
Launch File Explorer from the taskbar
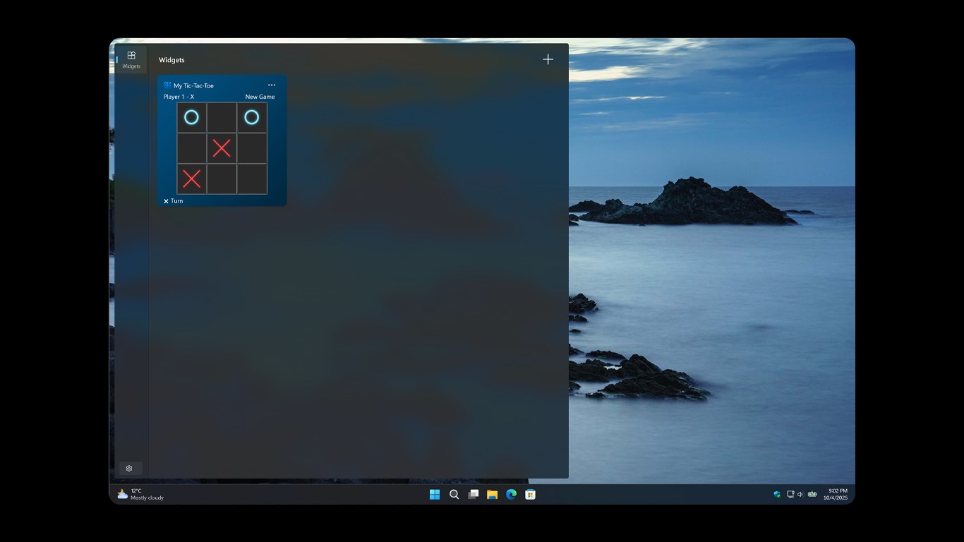[x=492, y=494]
